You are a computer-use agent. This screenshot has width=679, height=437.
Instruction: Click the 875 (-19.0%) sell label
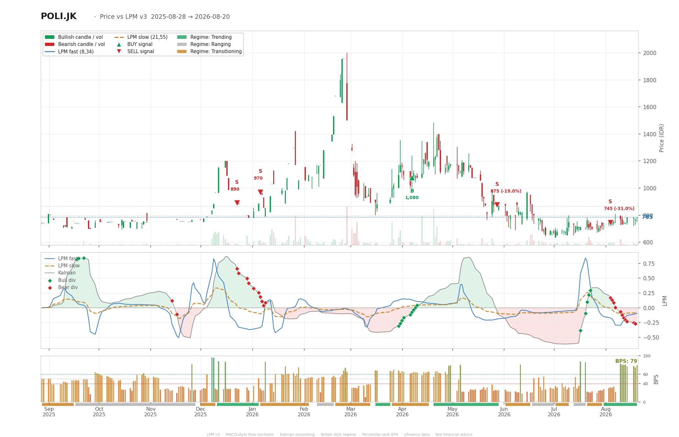[x=506, y=191]
